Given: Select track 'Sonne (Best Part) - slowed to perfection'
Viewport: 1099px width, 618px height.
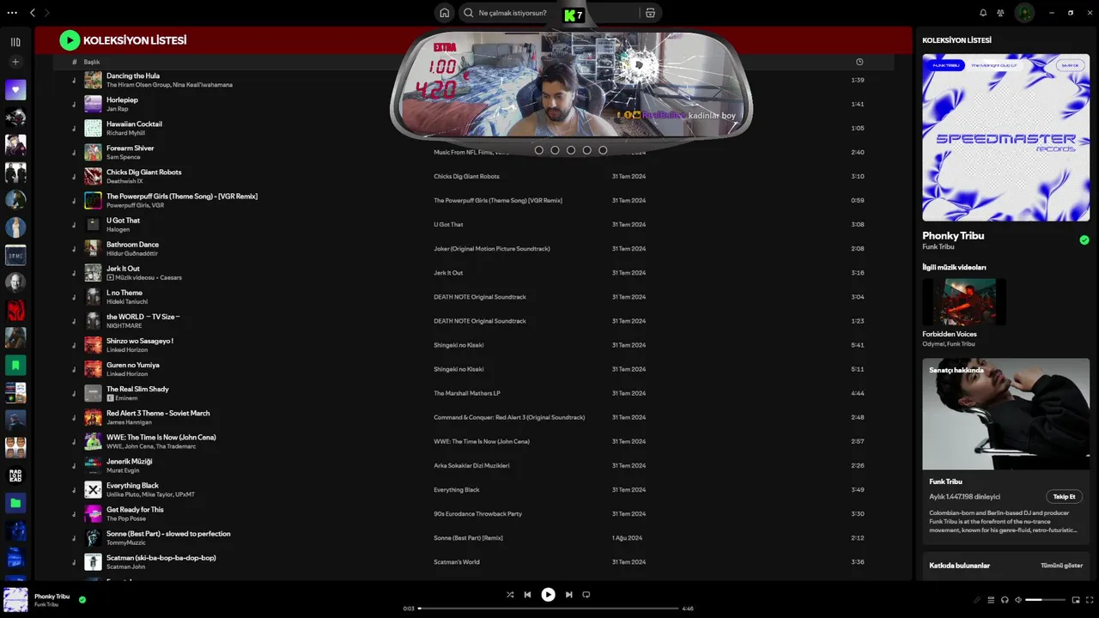Looking at the screenshot, I should pos(168,533).
